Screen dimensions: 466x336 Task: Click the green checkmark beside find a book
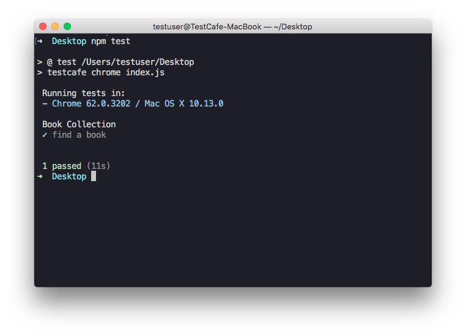coord(45,135)
